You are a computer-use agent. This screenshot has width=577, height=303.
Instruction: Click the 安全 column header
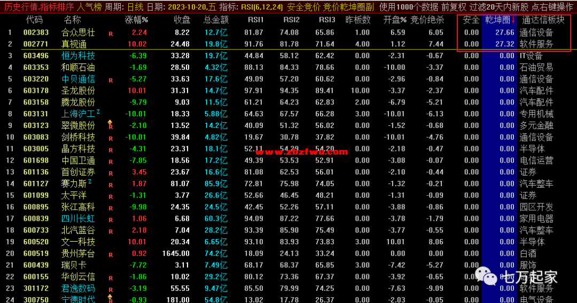pos(471,20)
